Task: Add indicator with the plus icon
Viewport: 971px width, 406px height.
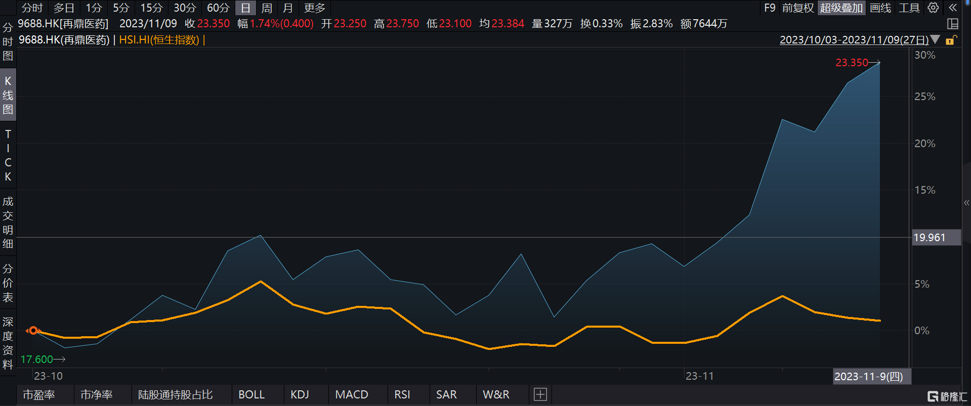Action: pos(540,394)
